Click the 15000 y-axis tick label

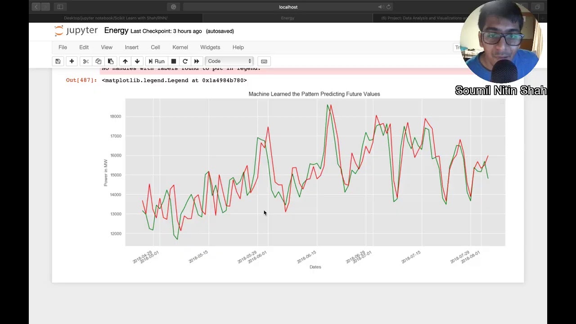[115, 175]
